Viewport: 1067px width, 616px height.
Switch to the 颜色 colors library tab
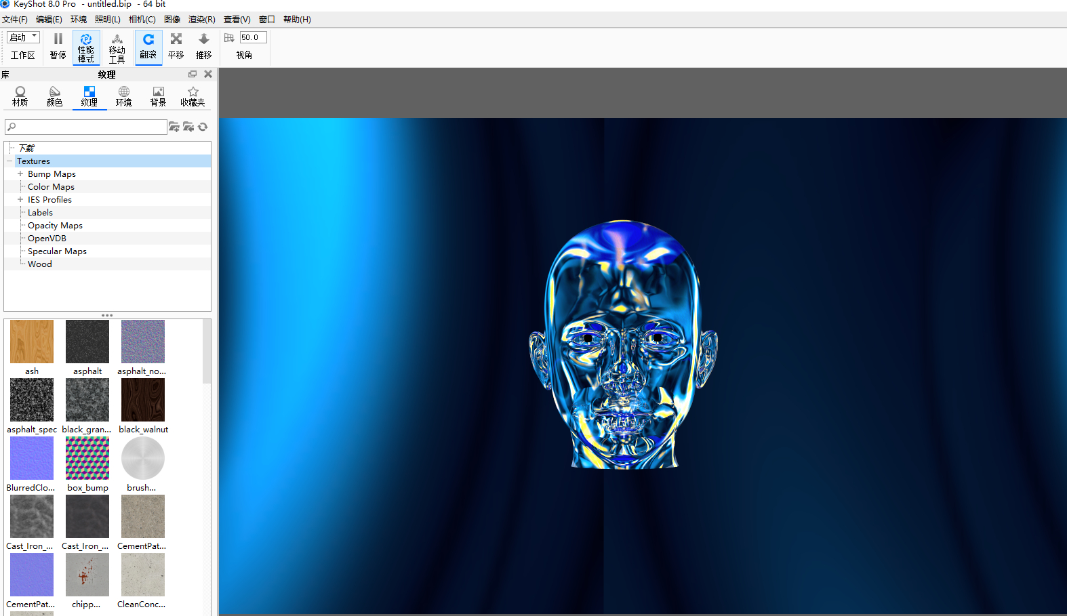tap(55, 97)
